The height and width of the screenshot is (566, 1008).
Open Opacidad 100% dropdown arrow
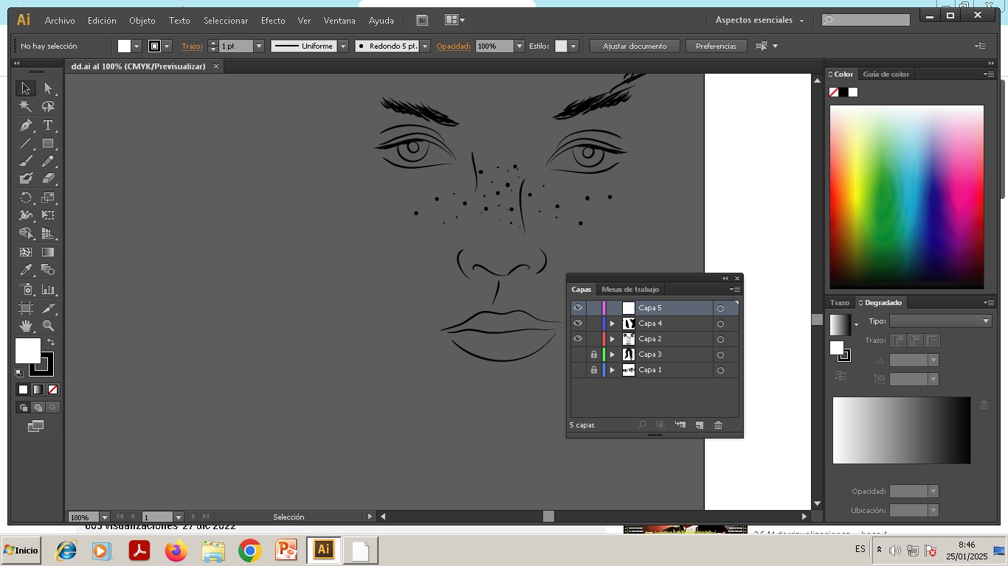(519, 46)
